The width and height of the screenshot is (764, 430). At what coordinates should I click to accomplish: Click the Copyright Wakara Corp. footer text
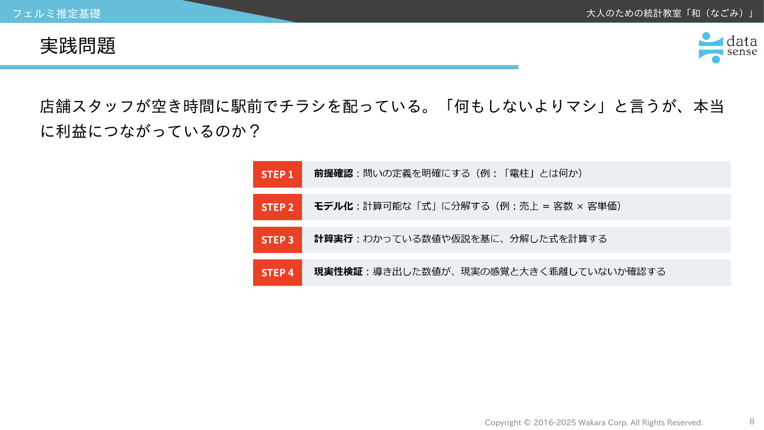[x=594, y=422]
